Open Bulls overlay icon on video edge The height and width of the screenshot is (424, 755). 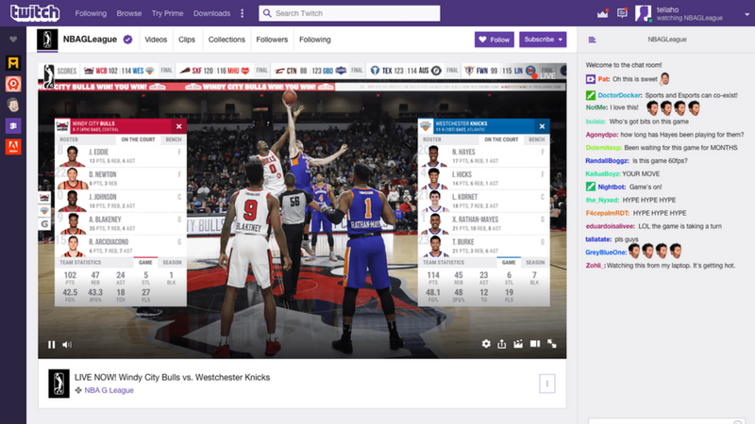pos(44,198)
